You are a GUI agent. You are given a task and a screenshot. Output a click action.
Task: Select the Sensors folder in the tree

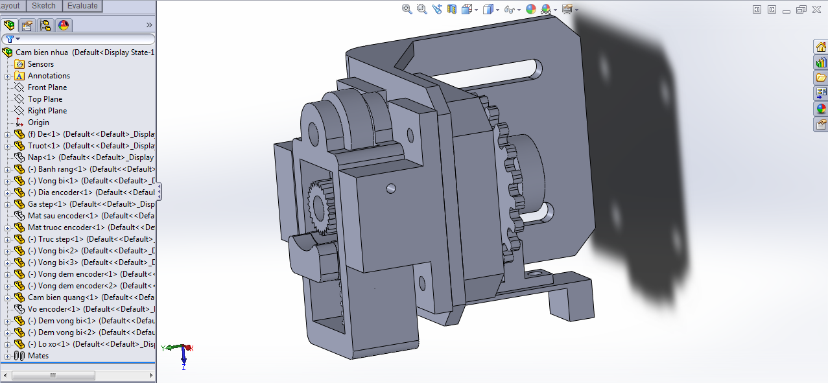point(37,64)
